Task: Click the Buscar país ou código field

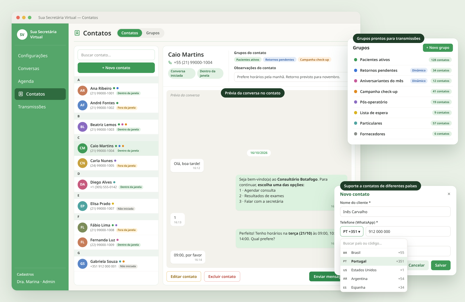Action: (373, 243)
